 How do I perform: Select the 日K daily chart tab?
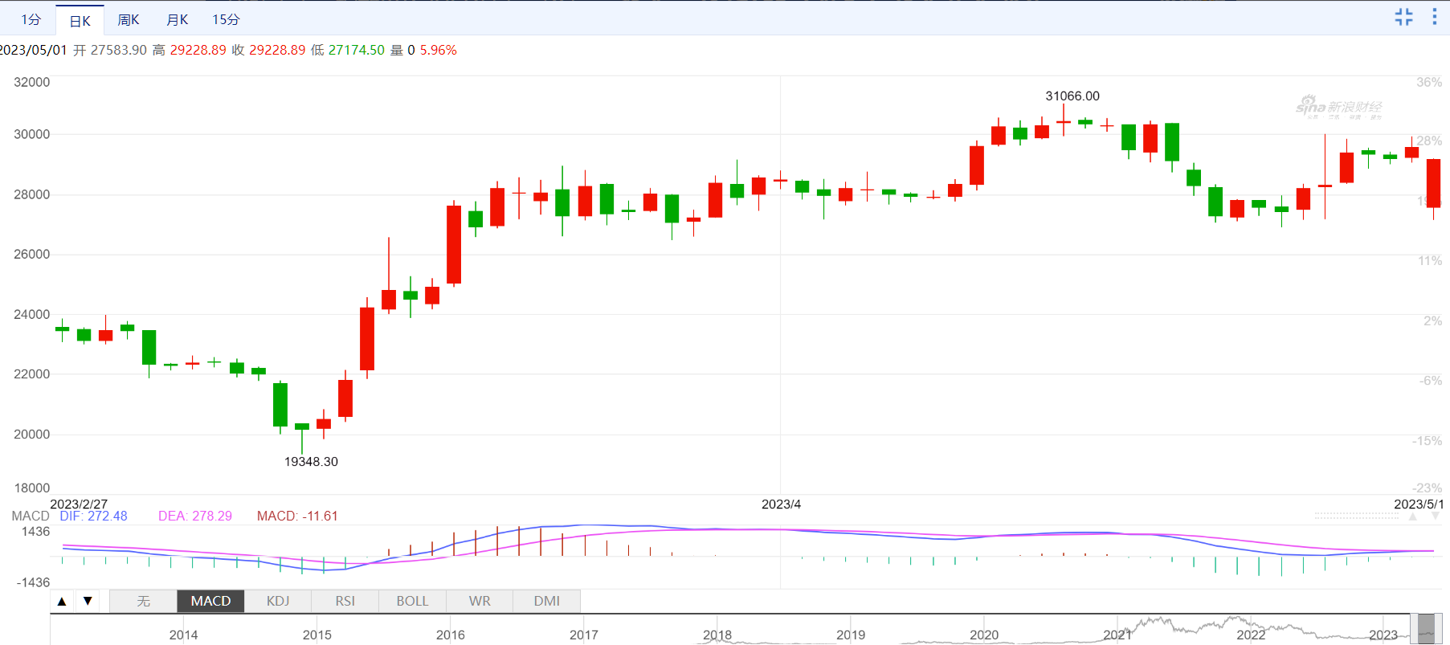(x=80, y=20)
